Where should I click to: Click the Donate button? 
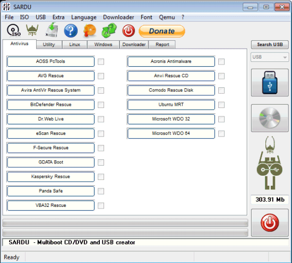tap(162, 31)
